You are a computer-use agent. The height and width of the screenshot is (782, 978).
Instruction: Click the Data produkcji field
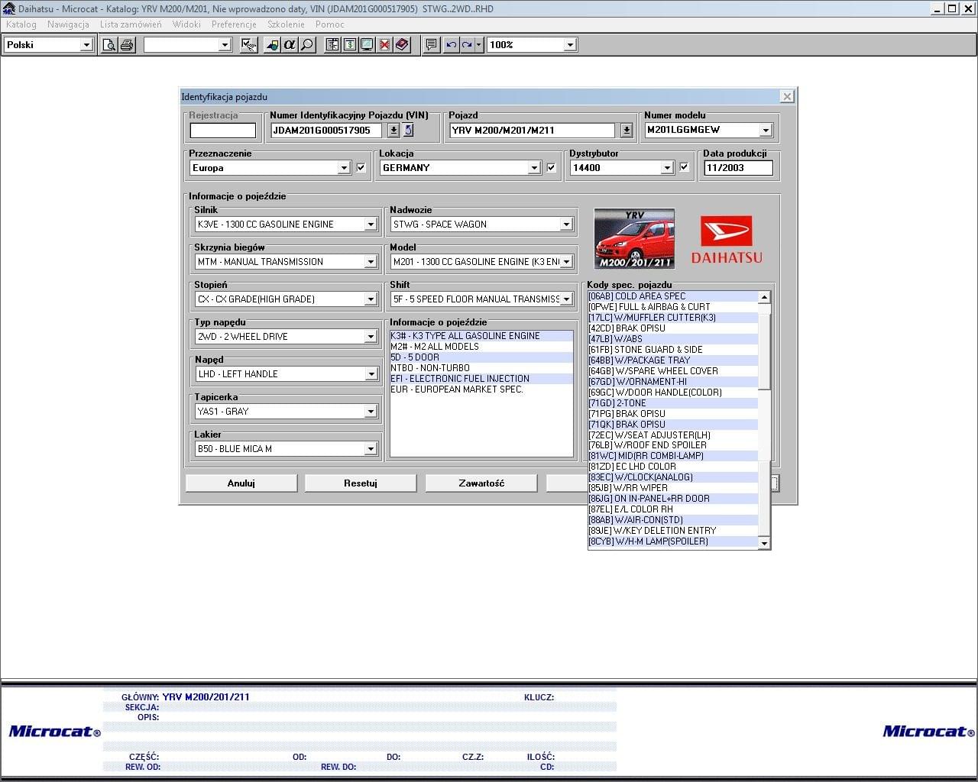click(738, 168)
